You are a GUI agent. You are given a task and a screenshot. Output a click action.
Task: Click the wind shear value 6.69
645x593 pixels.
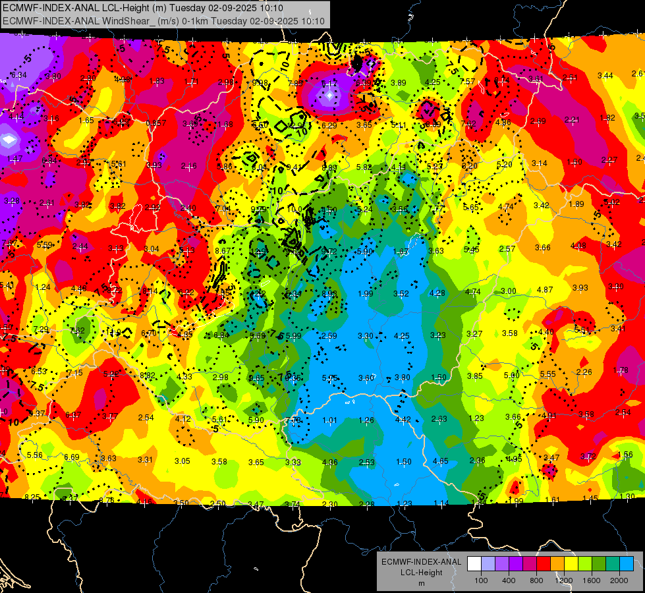72,457
